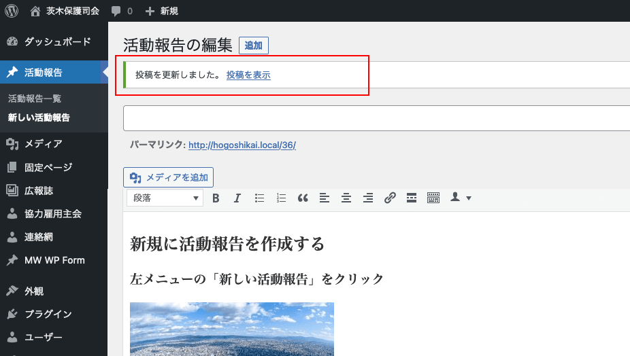Click the WordPress logo icon
Image resolution: width=630 pixels, height=356 pixels.
(11, 11)
